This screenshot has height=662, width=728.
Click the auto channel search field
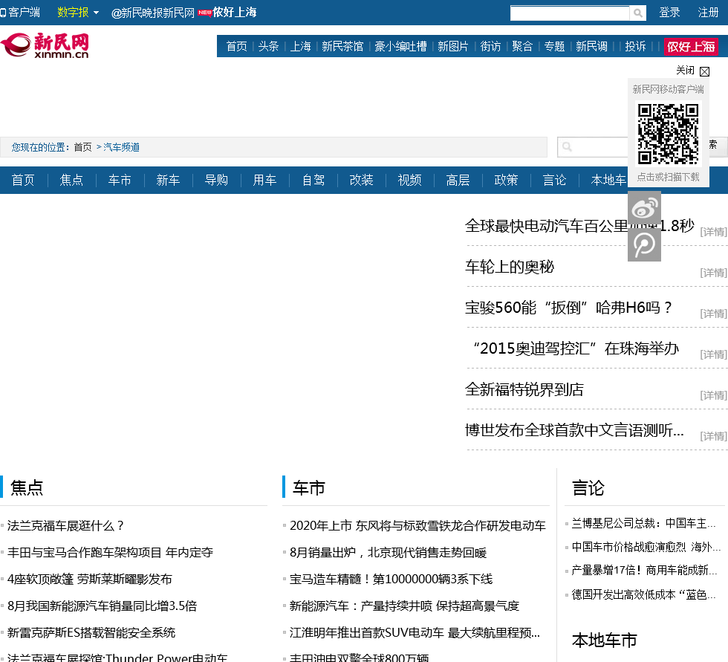[x=593, y=147]
